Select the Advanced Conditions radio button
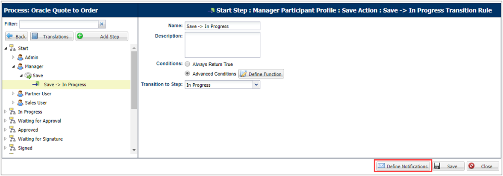Screen dimensions: 503x176 (188, 74)
